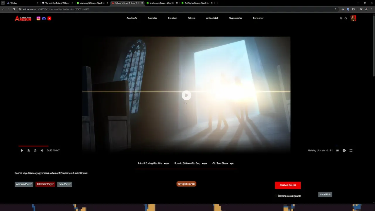Switch to The best ChatBot and Widgets tab
The width and height of the screenshot is (375, 211).
click(57, 3)
